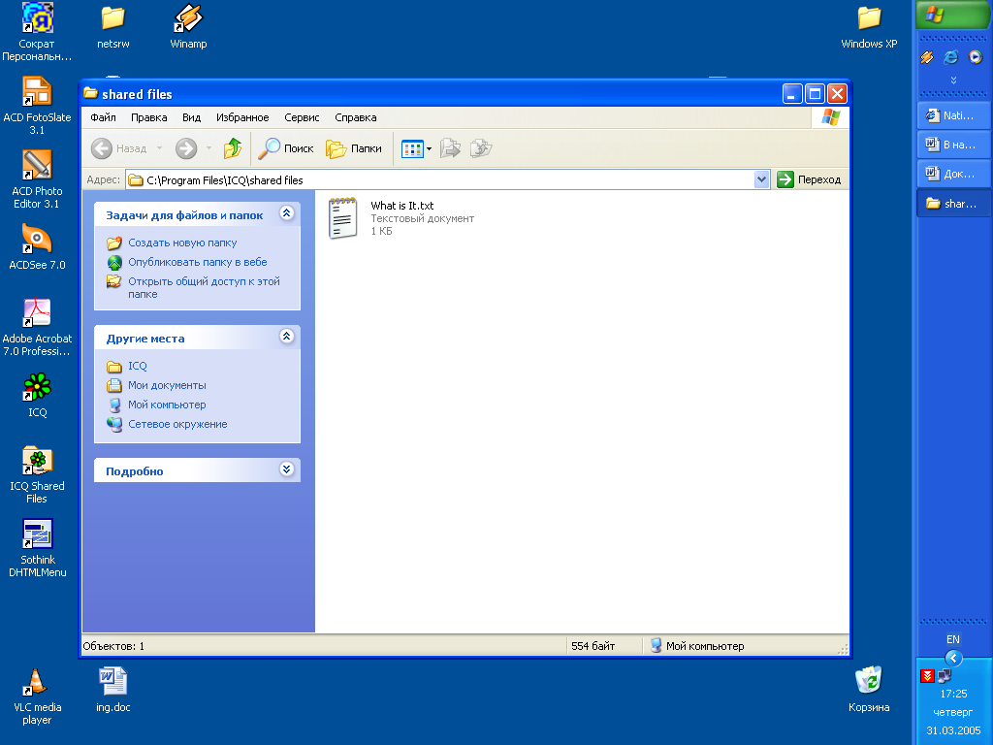Select the What is It.txt file
This screenshot has width=993, height=745.
[x=401, y=218]
